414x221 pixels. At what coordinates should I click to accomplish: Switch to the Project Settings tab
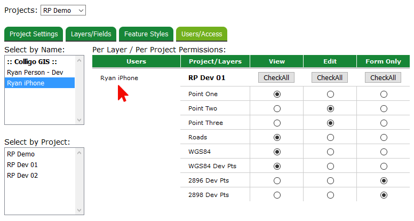34,34
